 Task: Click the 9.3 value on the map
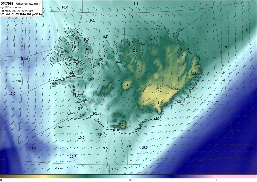coord(86,39)
